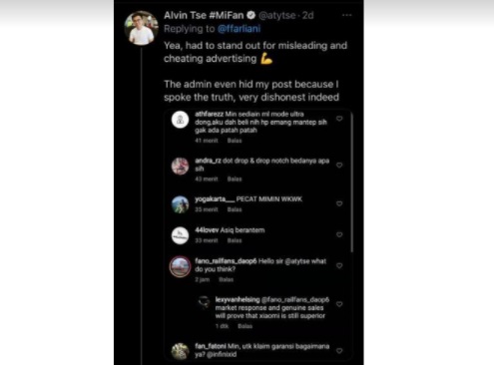This screenshot has height=365, width=494.
Task: Click Balas under the lexyvanhelsing reply
Action: click(x=246, y=326)
